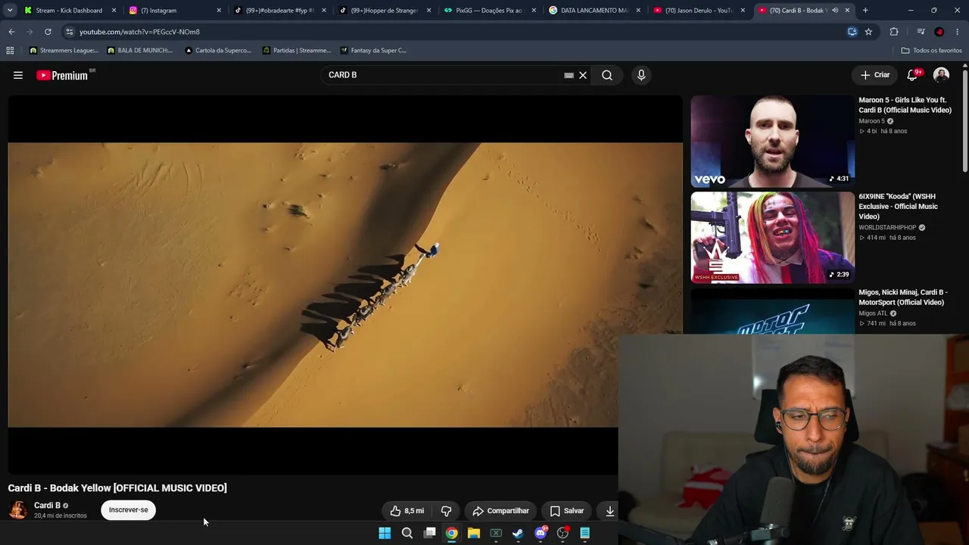The image size is (969, 545).
Task: Open the Criar create menu
Action: coord(875,75)
